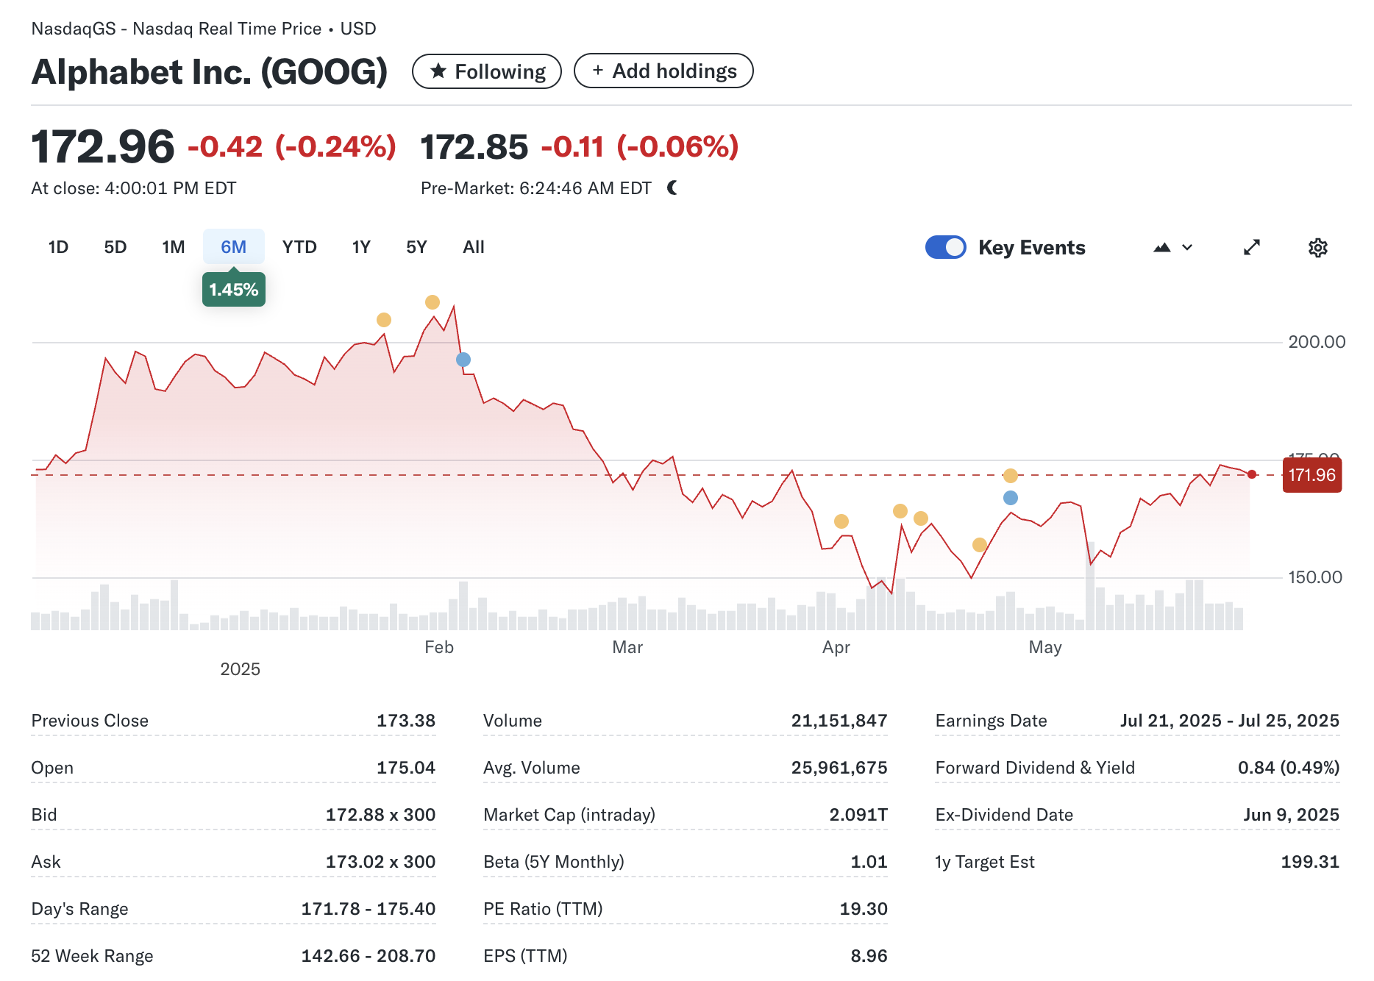This screenshot has width=1374, height=981.
Task: Select the YTD time range tab
Action: click(299, 247)
